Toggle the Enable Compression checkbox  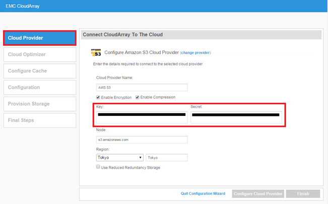[x=137, y=97]
